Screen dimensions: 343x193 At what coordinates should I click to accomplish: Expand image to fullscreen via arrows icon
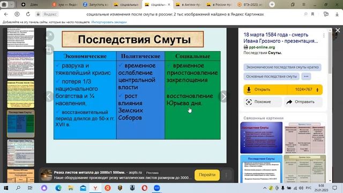coord(49,36)
